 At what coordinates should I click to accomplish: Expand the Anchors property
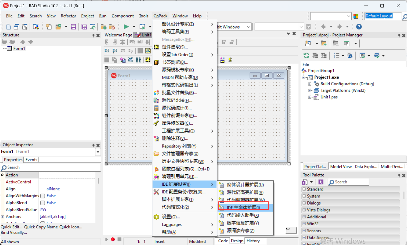[2, 217]
